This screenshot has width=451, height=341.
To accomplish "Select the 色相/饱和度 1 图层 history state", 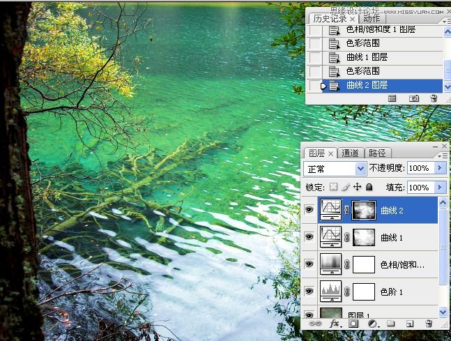I will 382,29.
